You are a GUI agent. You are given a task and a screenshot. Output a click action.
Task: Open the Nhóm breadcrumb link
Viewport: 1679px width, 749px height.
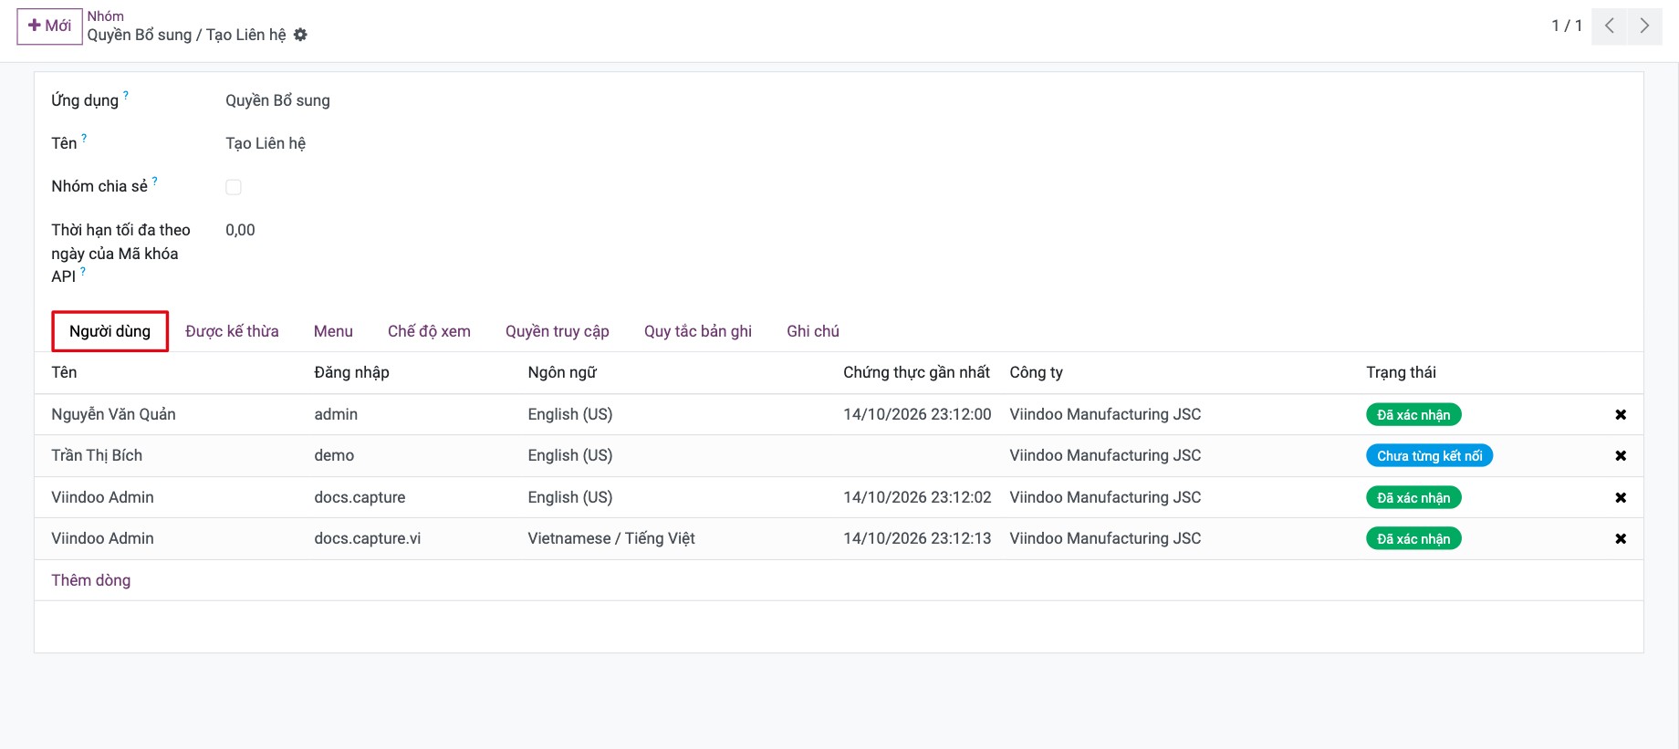click(106, 16)
